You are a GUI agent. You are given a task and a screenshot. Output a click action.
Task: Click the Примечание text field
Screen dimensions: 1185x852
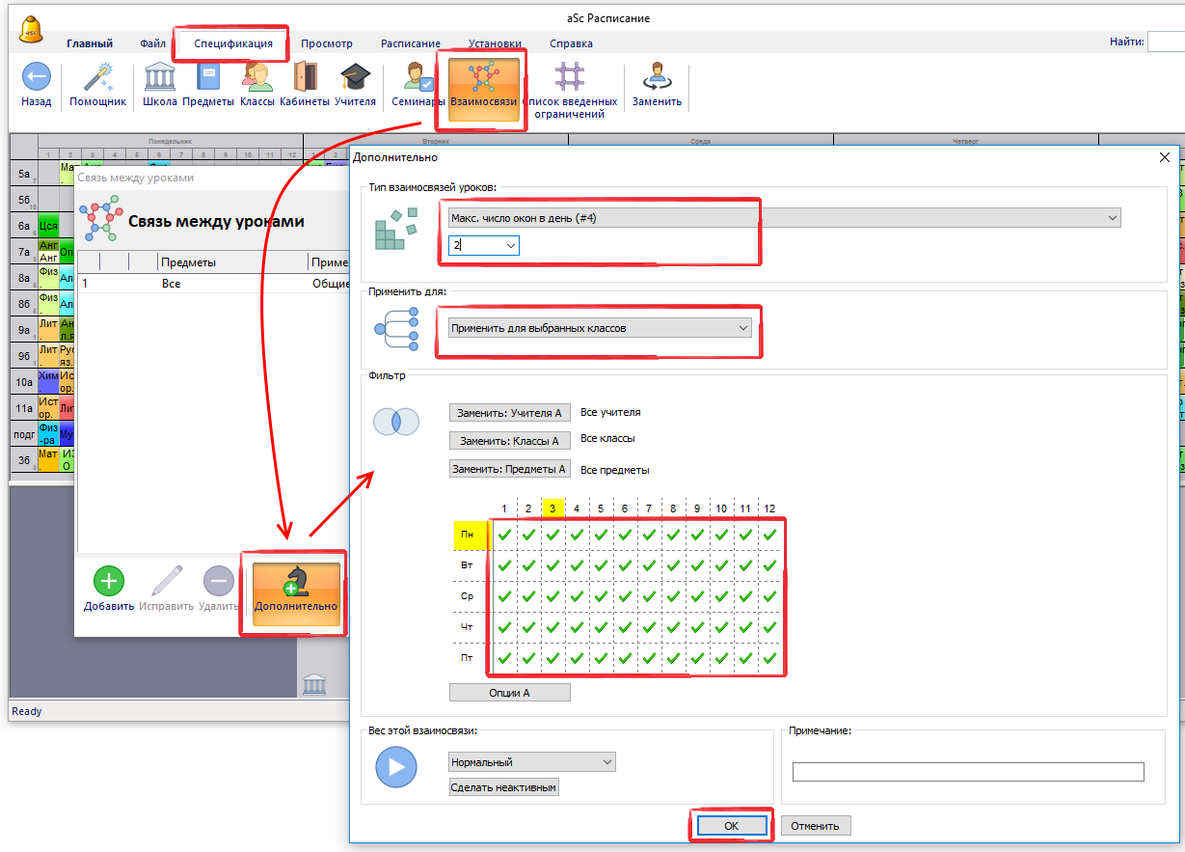[x=967, y=772]
